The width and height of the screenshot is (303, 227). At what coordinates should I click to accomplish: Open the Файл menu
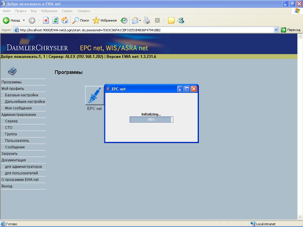[x=7, y=11]
